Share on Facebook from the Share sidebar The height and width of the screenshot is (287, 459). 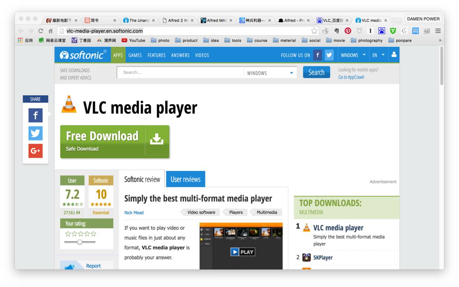coord(36,115)
